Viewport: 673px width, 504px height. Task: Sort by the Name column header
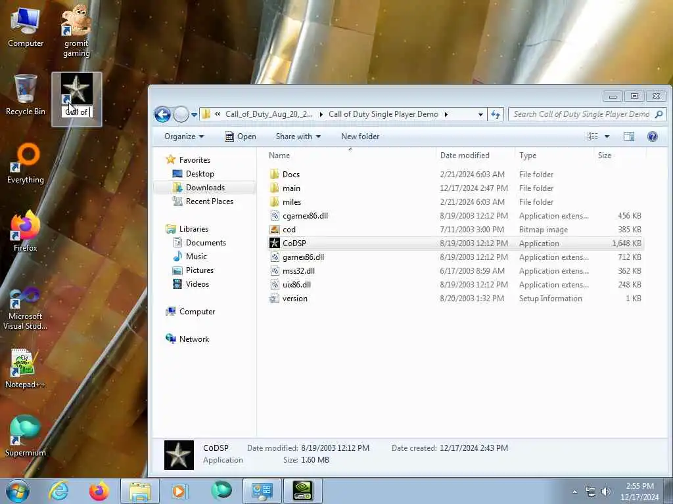[350, 155]
